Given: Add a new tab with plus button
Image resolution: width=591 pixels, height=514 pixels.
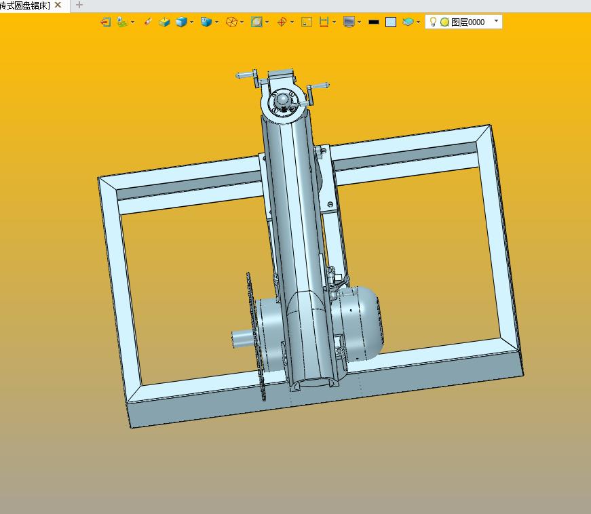Looking at the screenshot, I should [79, 5].
